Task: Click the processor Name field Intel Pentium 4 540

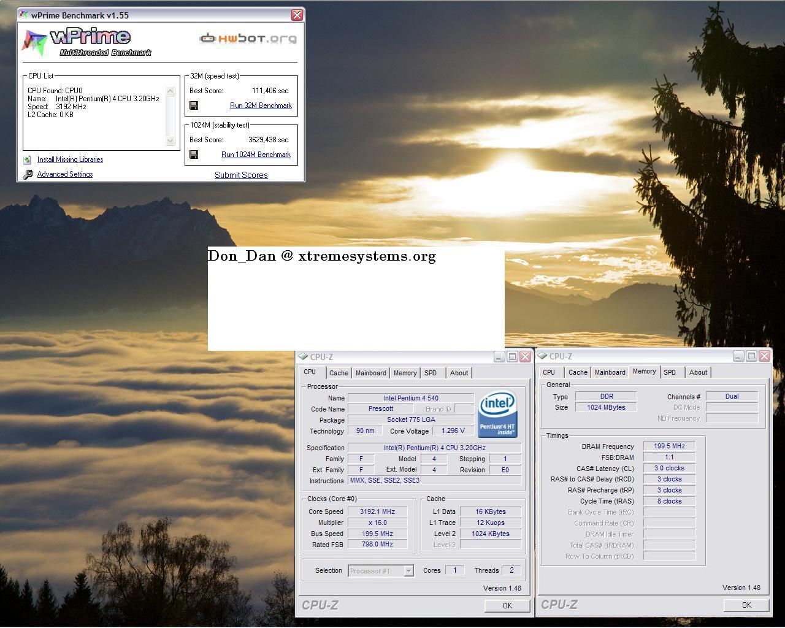Action: [x=411, y=398]
